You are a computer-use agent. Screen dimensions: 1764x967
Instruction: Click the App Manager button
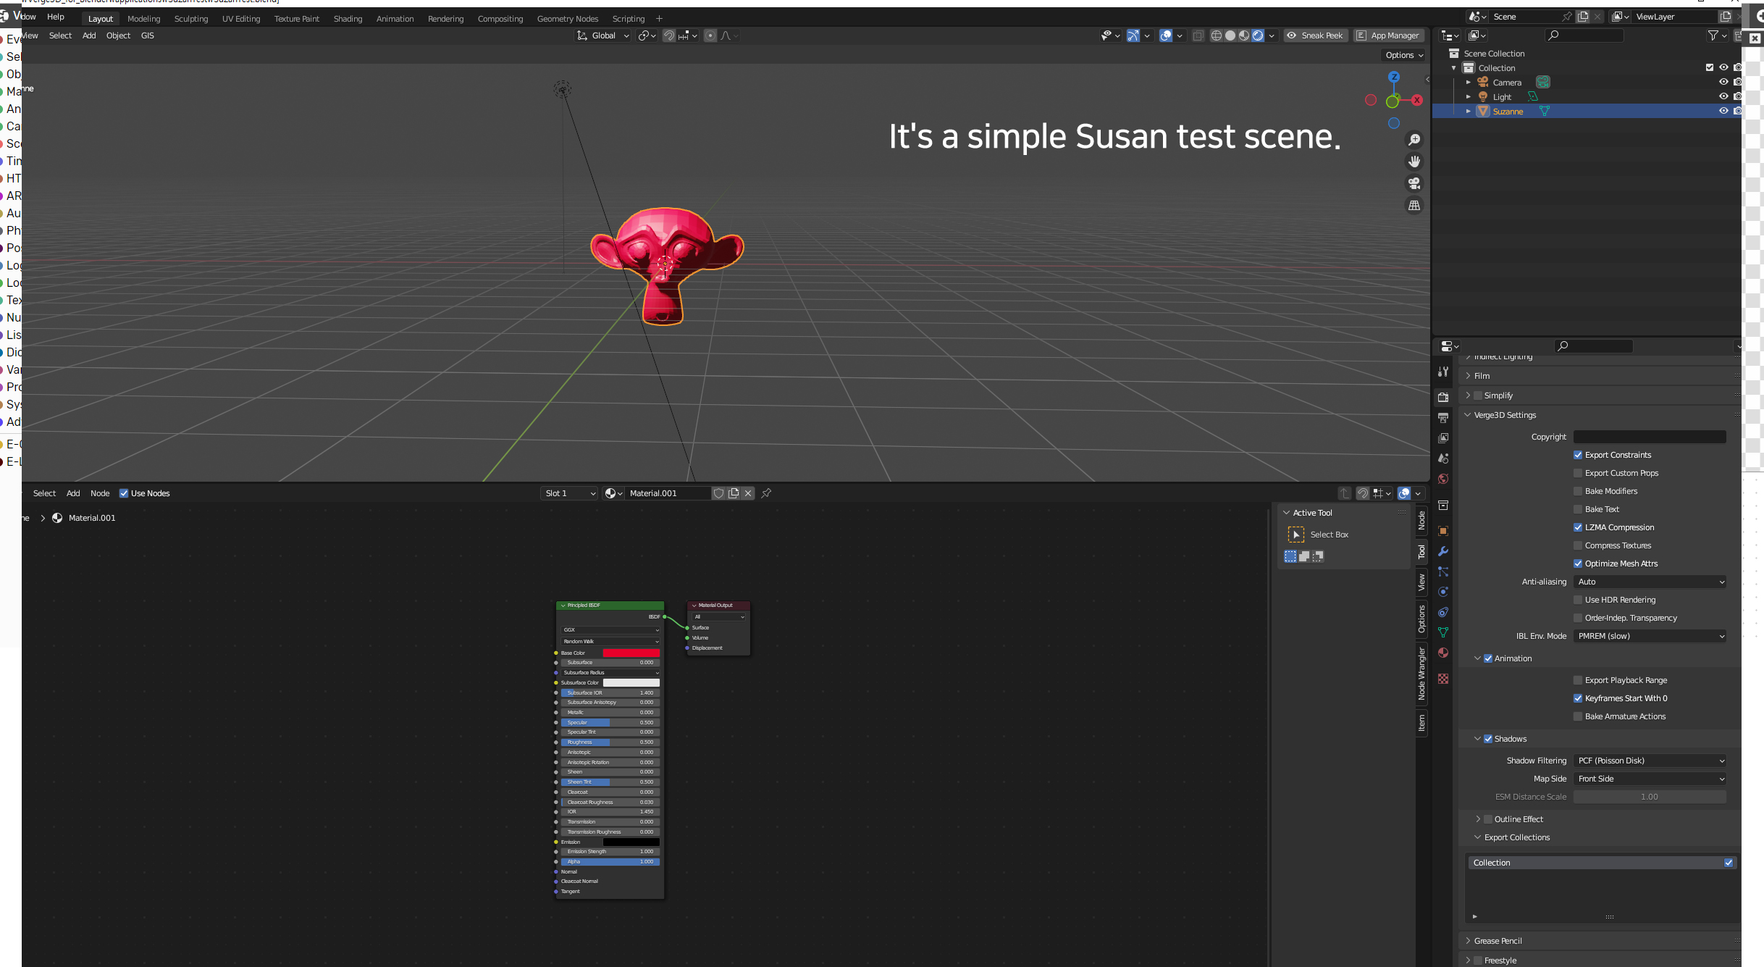(x=1388, y=35)
